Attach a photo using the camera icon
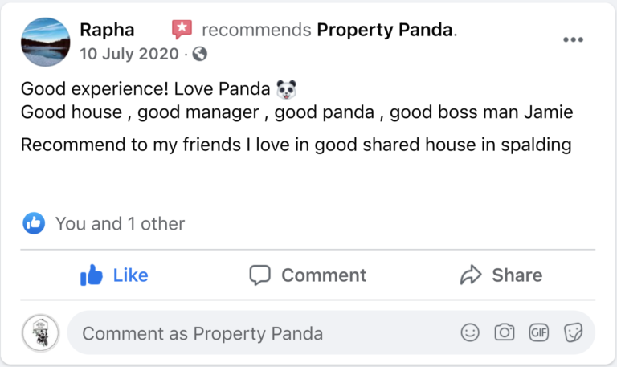The image size is (617, 367). click(505, 332)
